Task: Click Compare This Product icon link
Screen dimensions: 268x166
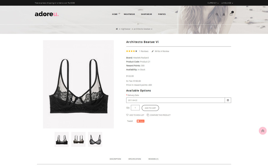Action: [159, 115]
